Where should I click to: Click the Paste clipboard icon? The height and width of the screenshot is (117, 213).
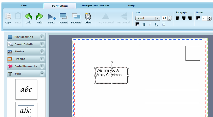[x=18, y=16]
